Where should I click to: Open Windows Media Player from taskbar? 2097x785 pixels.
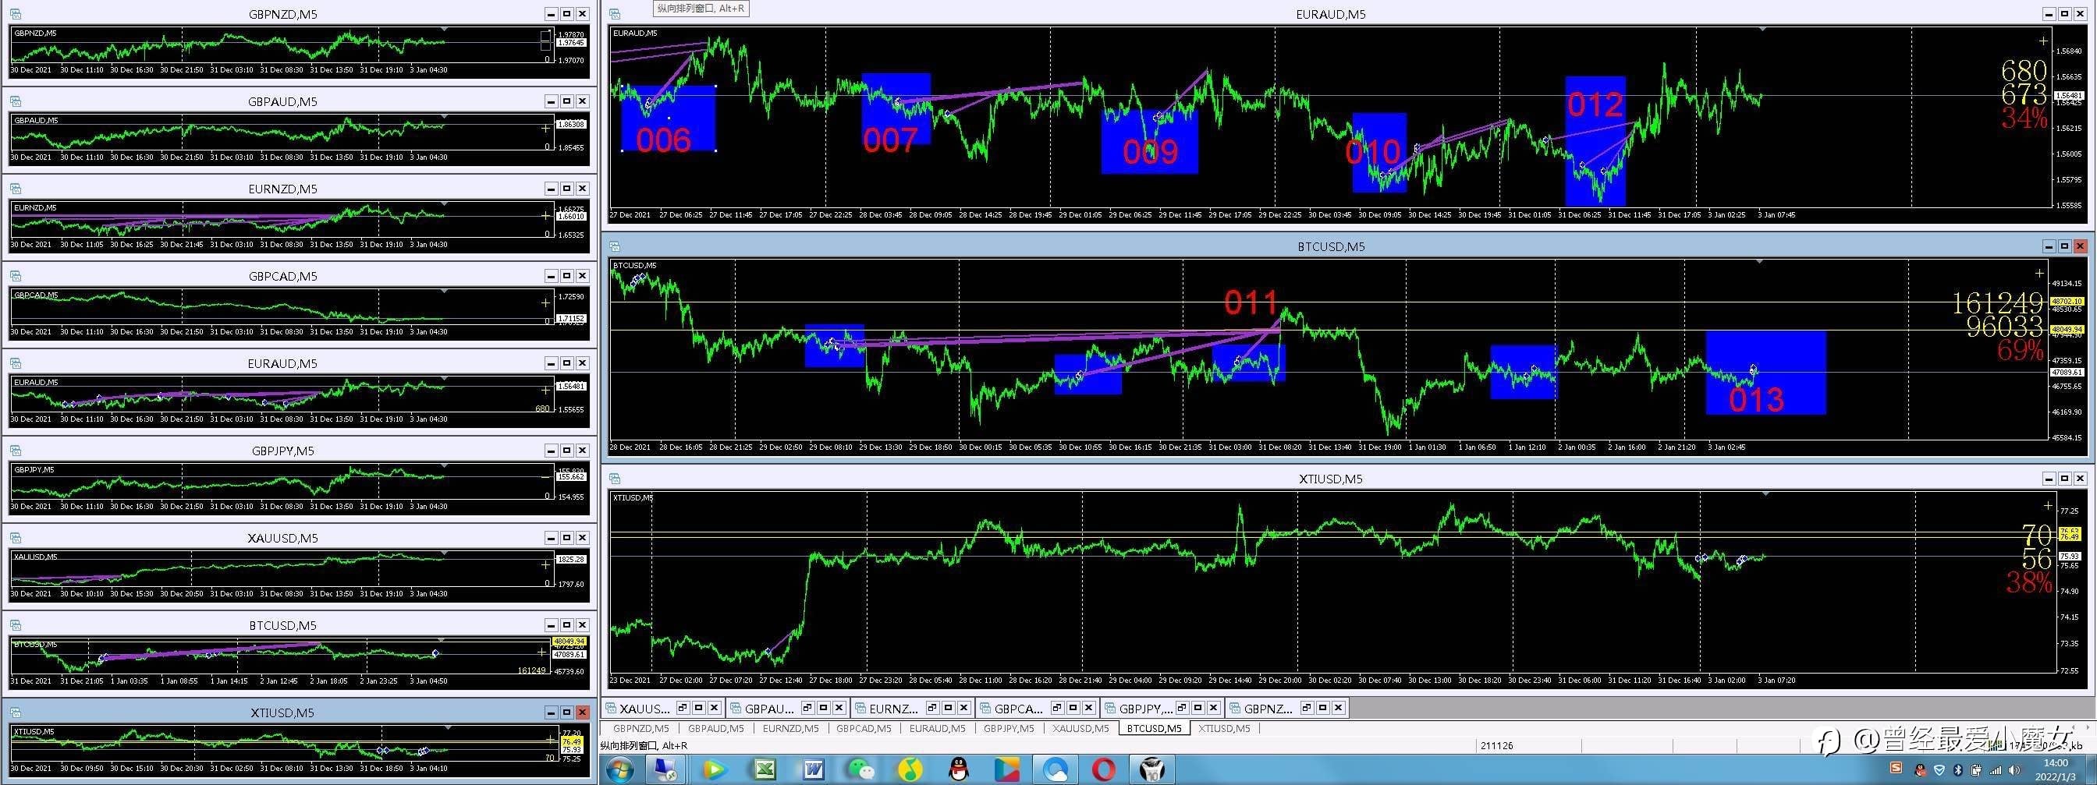pyautogui.click(x=714, y=769)
